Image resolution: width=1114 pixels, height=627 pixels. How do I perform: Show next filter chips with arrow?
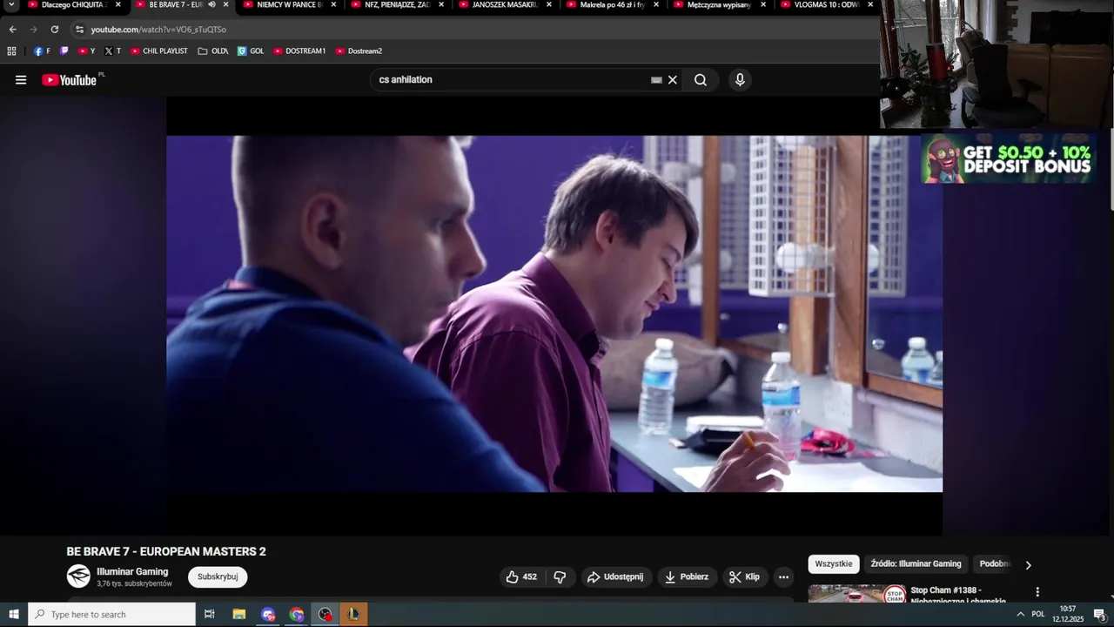click(x=1028, y=564)
